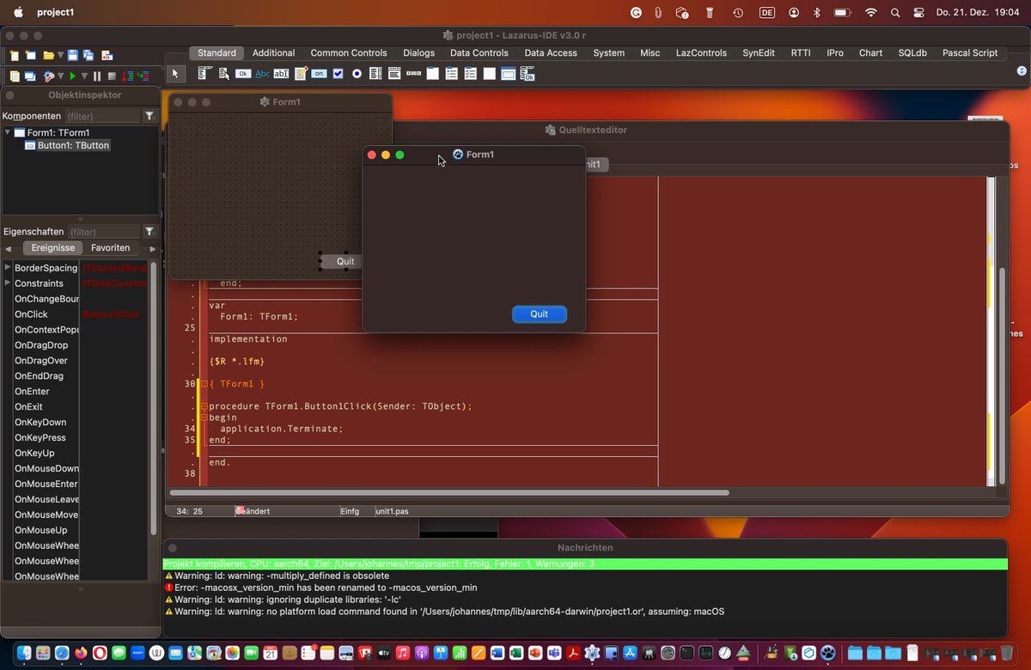
Task: Click the filter funnel beside Komponenten filter
Action: [149, 115]
